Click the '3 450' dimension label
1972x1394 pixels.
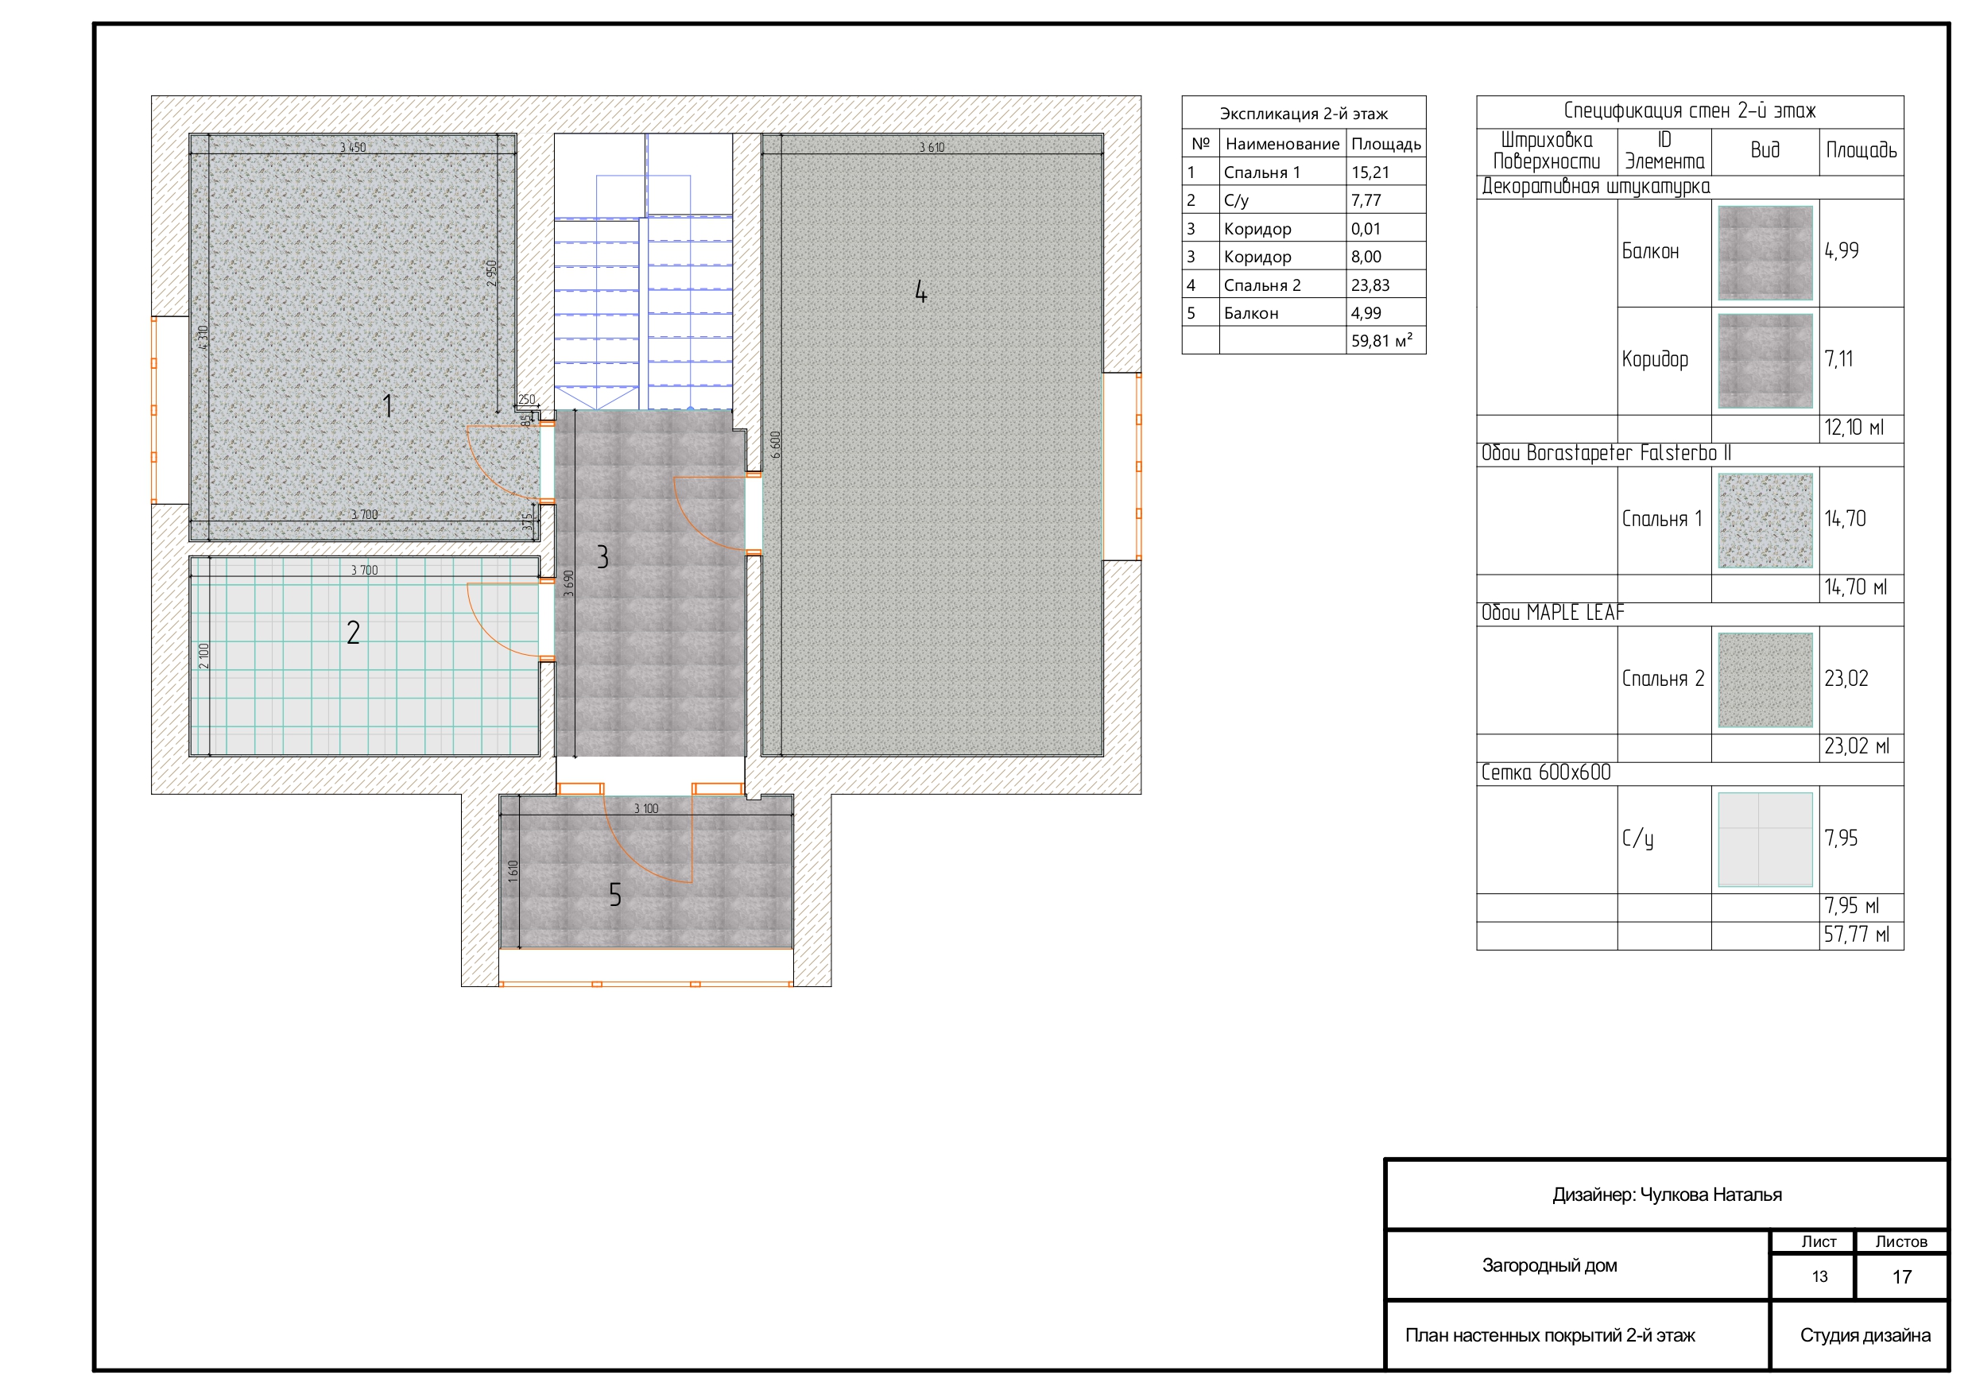(352, 148)
